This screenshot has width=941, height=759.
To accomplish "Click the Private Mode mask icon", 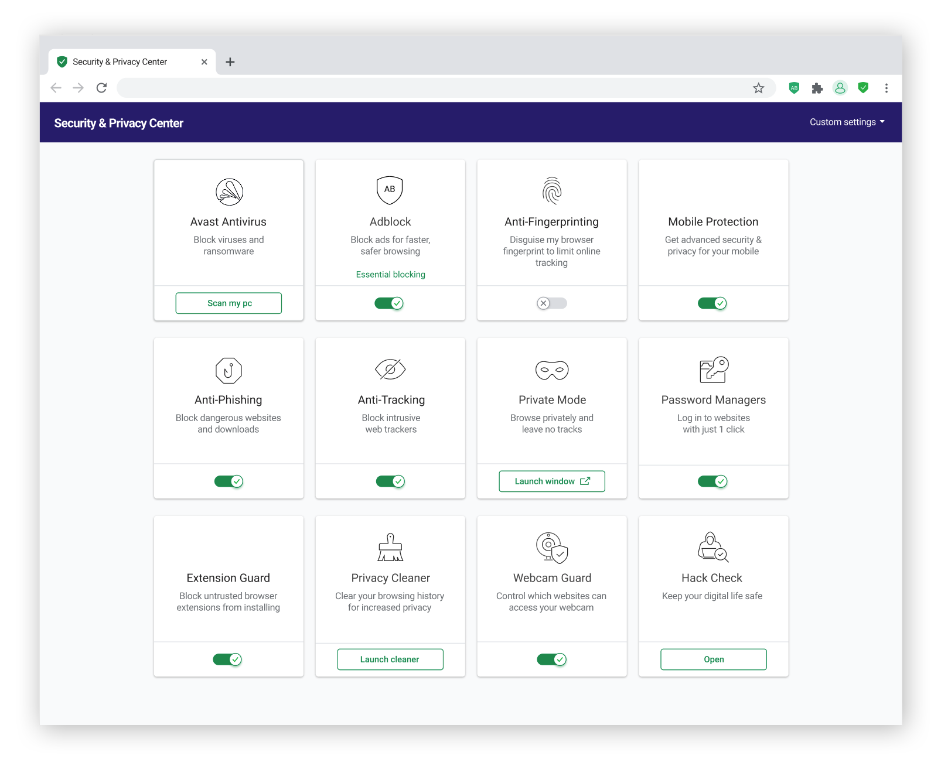I will 552,370.
